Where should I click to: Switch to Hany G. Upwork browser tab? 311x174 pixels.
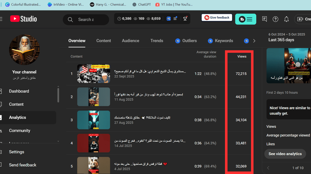coord(108,5)
